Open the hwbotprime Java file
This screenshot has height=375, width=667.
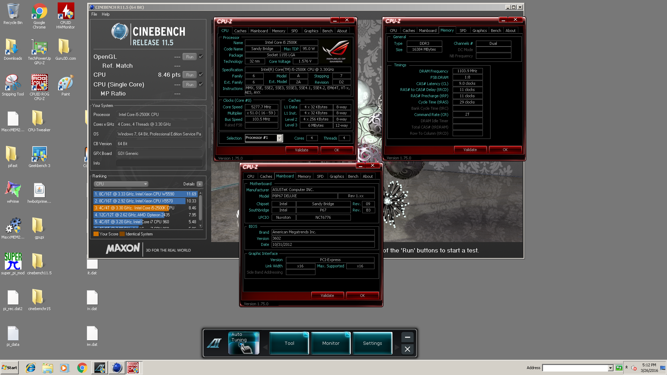[x=39, y=193]
